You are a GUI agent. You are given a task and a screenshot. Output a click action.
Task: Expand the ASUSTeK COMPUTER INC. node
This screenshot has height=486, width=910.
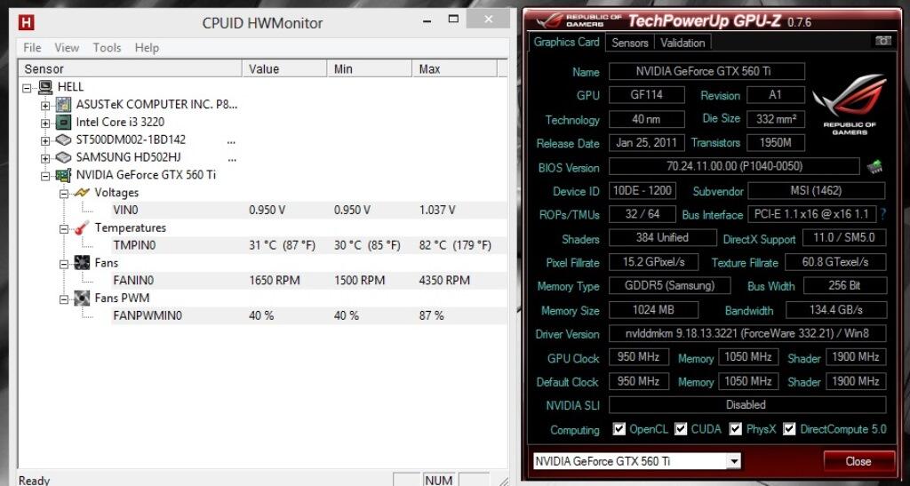click(45, 106)
